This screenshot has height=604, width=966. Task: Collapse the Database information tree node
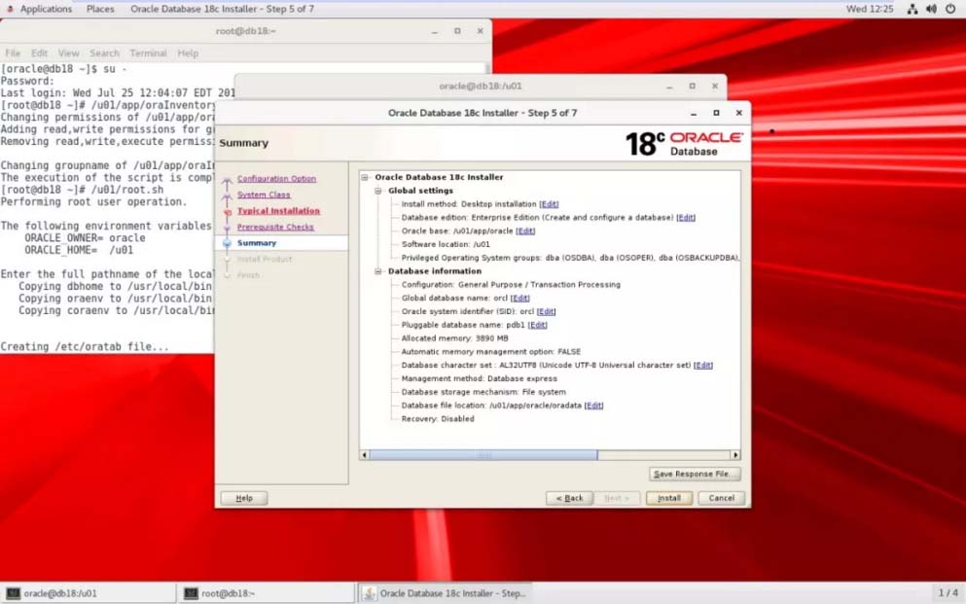[379, 271]
